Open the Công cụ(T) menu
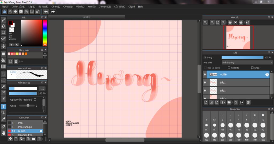The height and width of the screenshot is (144, 274). (x=105, y=7)
